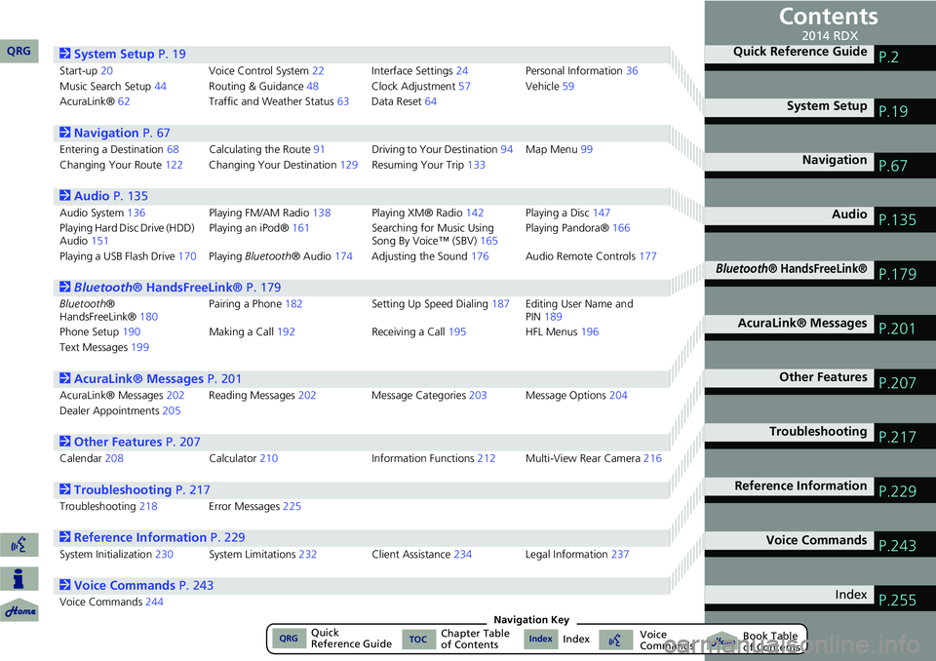Go to Voice Commands 244
Screen dimensions: 936x661
[x=111, y=602]
